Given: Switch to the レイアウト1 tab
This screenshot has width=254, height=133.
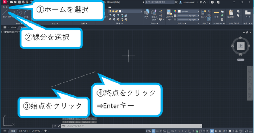Looking at the screenshot, I should [23, 131].
